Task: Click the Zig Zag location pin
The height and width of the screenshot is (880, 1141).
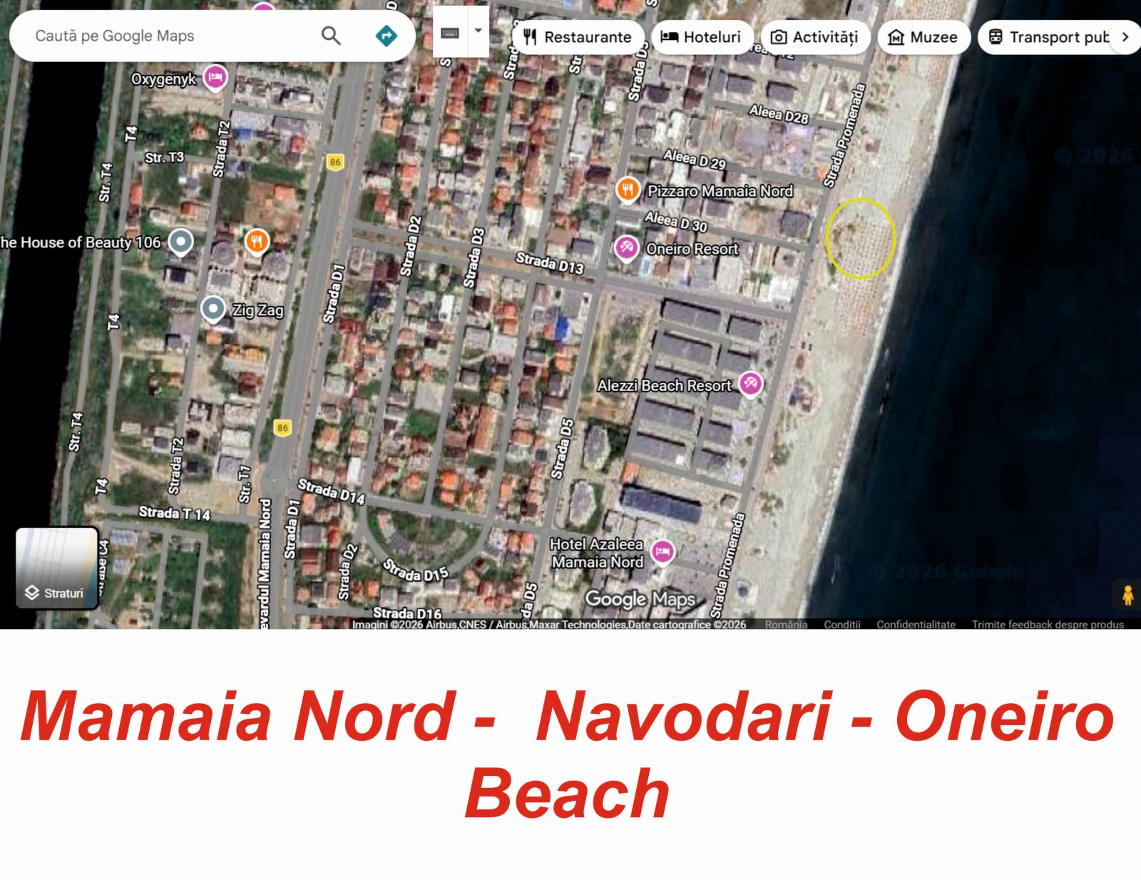Action: pos(213,309)
